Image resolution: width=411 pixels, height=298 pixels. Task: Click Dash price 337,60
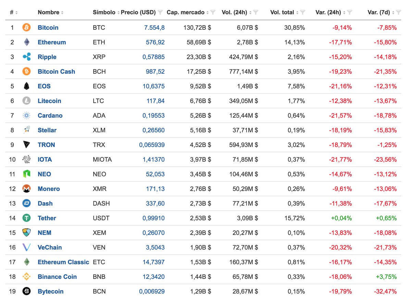155,204
